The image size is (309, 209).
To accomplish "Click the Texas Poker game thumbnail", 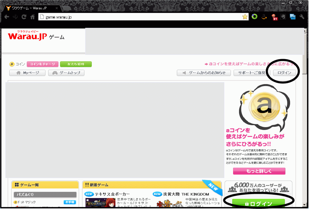I will 100,203.
